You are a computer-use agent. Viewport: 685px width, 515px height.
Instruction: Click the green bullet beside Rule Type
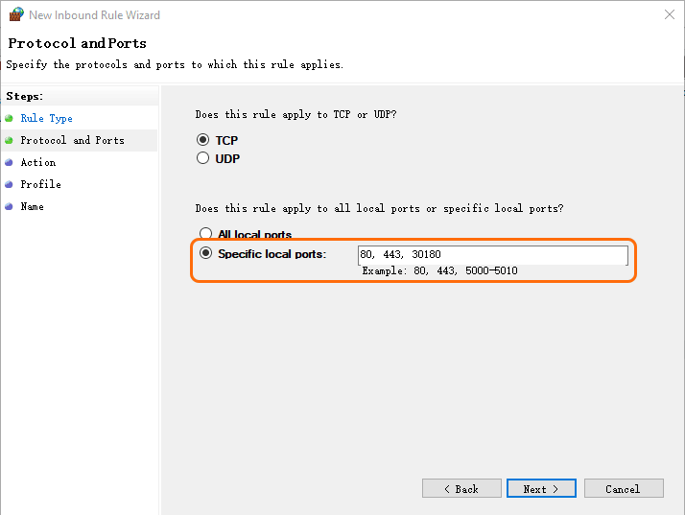coord(9,118)
